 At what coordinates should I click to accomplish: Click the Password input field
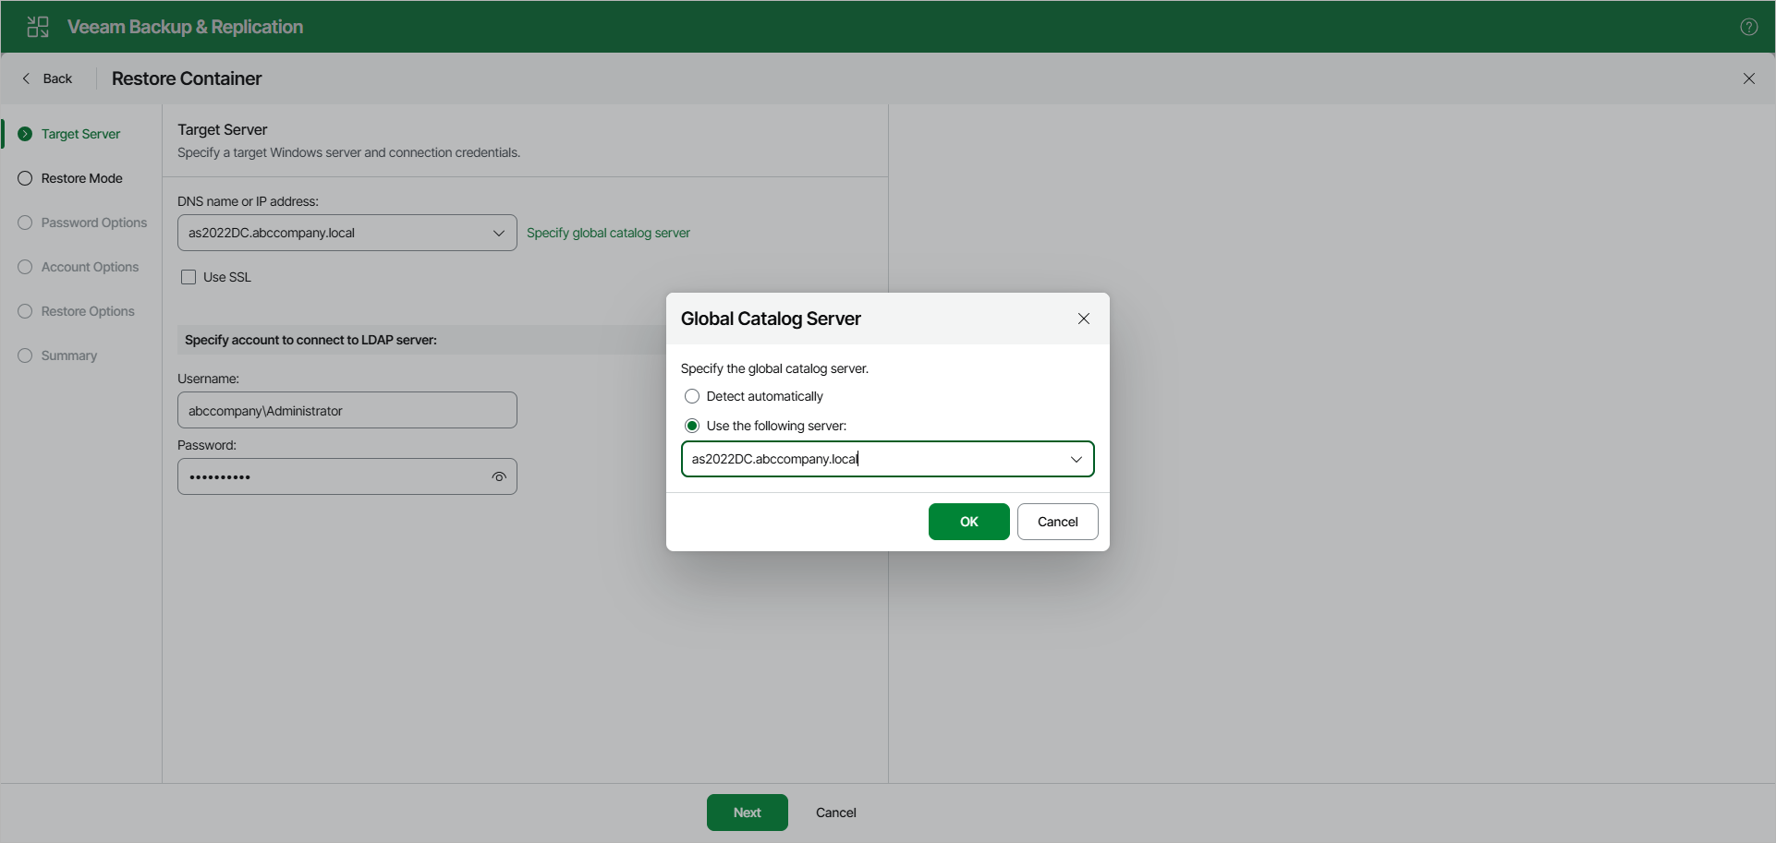tap(347, 476)
